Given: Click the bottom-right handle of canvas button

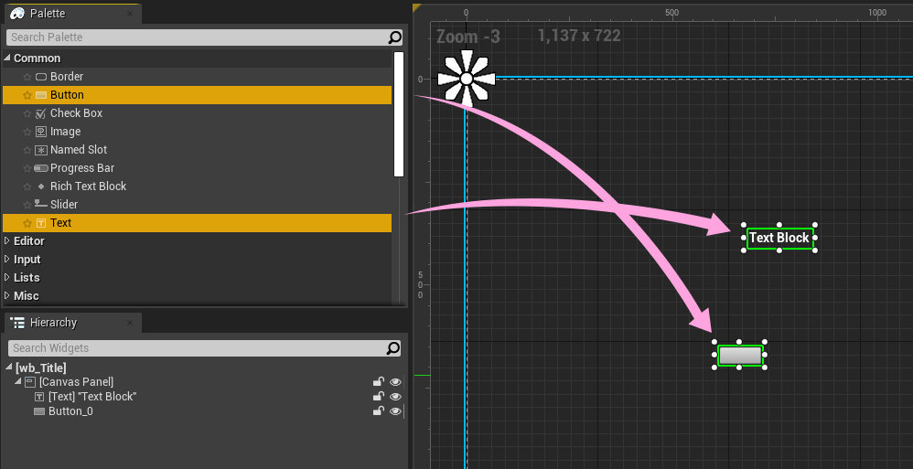Looking at the screenshot, I should (765, 368).
